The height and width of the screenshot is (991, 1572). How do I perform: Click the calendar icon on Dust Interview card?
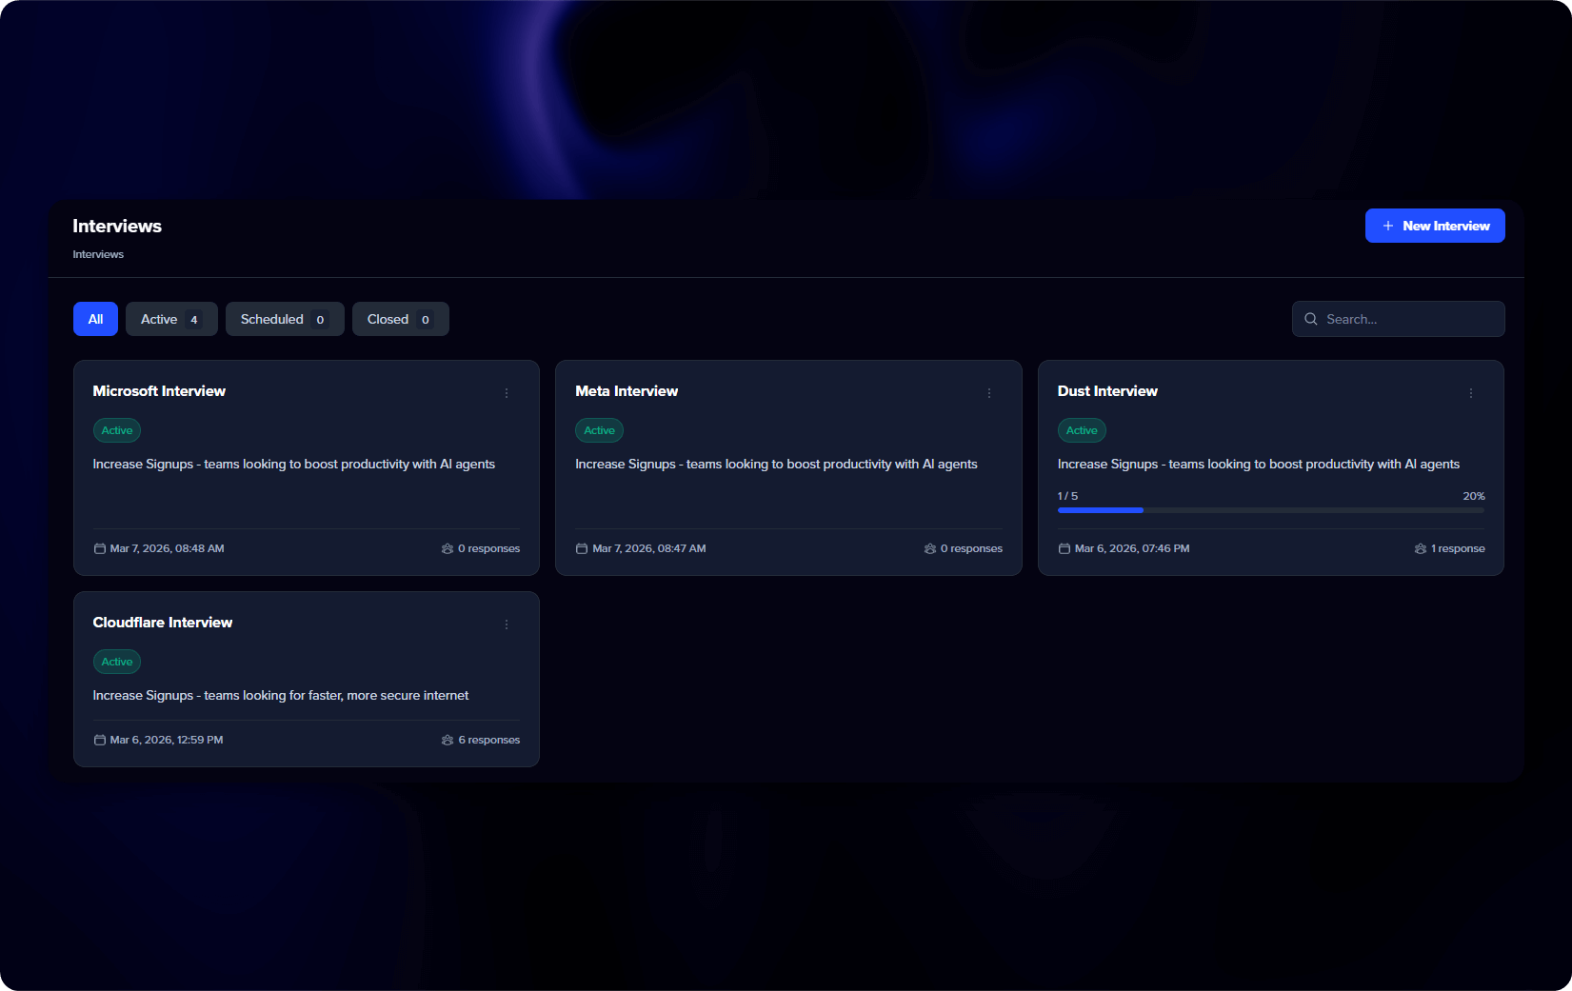tap(1064, 547)
